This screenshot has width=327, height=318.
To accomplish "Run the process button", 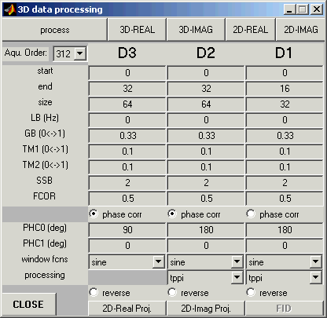I will click(55, 30).
